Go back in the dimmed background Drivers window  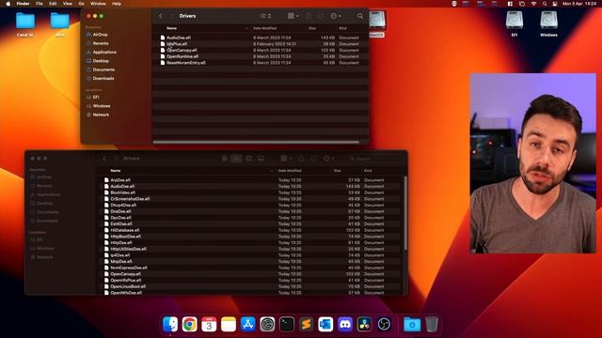tap(104, 159)
